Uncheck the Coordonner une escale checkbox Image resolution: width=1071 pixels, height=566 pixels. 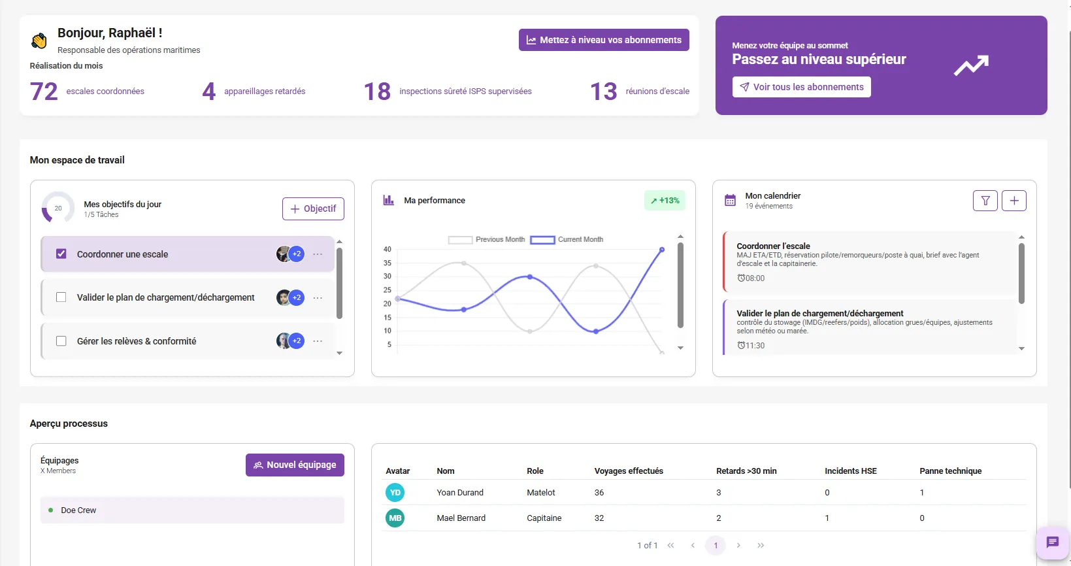[61, 254]
